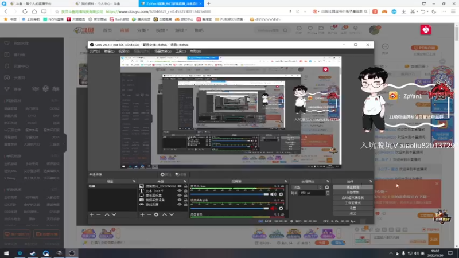The width and height of the screenshot is (459, 258).
Task: Click the Stop Streaming button in Controls
Action: [x=353, y=187]
